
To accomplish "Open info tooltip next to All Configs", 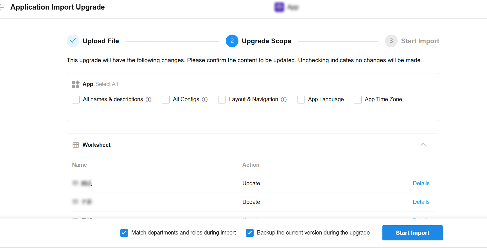I will pyautogui.click(x=205, y=100).
